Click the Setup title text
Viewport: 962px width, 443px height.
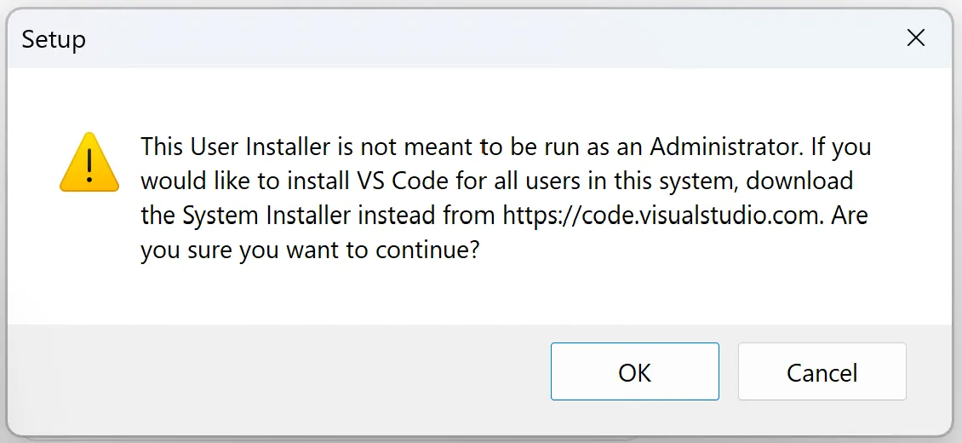[x=54, y=39]
